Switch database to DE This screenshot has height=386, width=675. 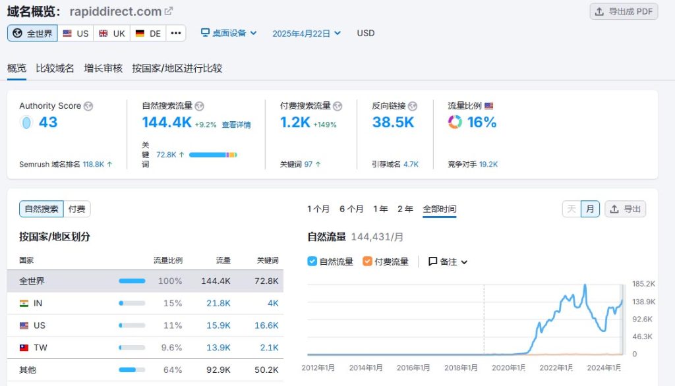(148, 33)
